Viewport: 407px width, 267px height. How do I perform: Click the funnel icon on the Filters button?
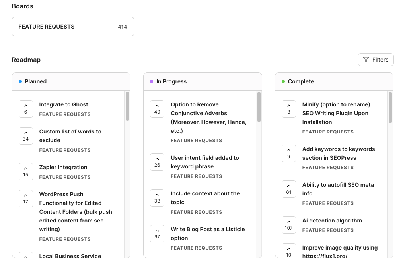366,59
